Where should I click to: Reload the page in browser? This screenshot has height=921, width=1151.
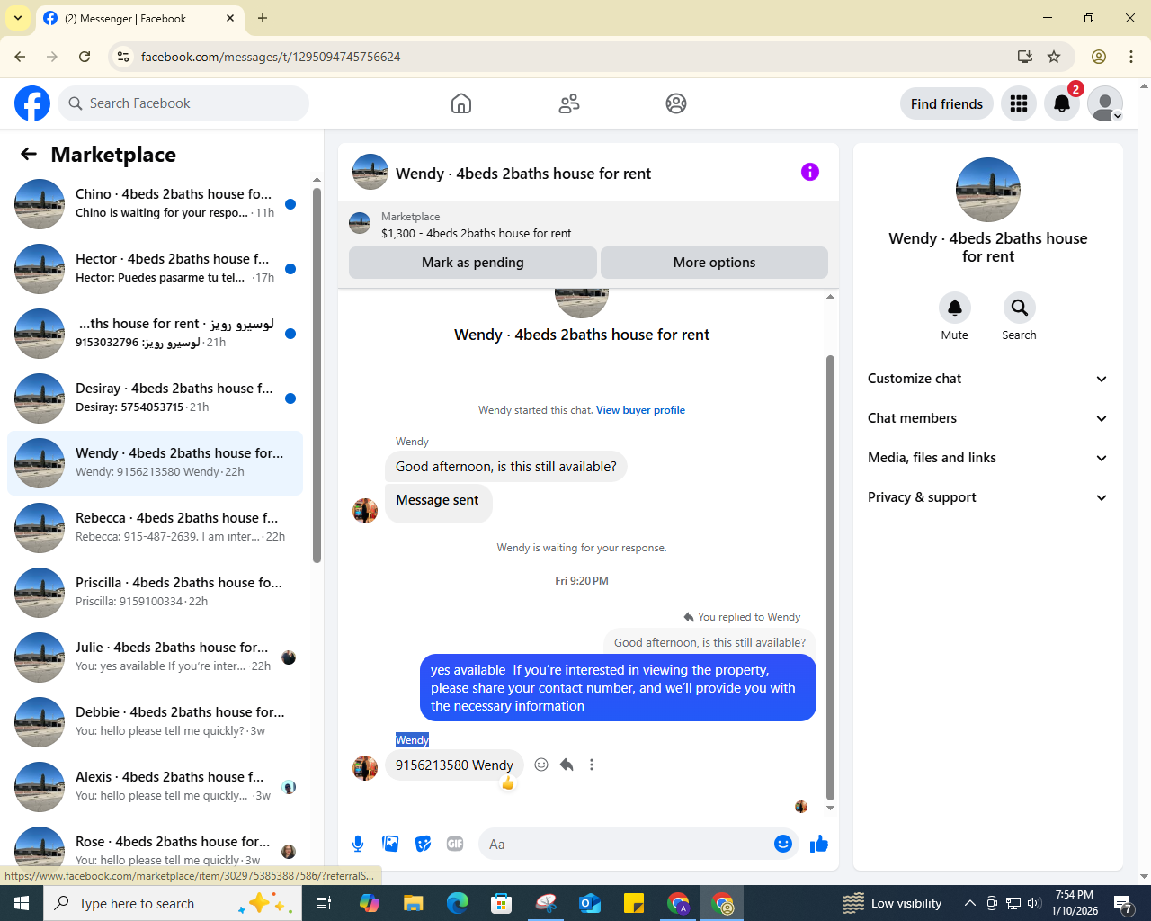(x=85, y=57)
